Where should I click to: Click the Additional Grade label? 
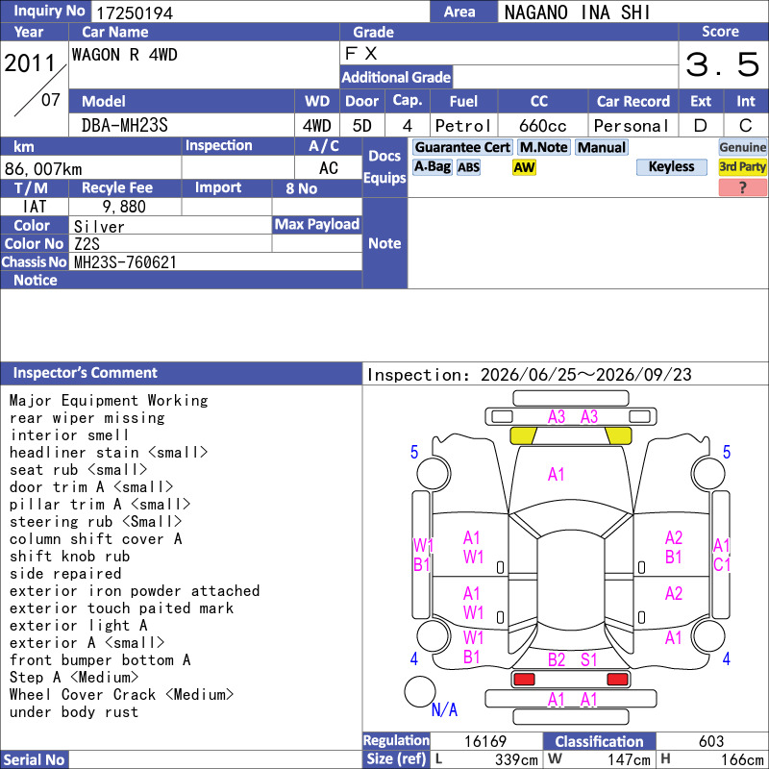(396, 77)
